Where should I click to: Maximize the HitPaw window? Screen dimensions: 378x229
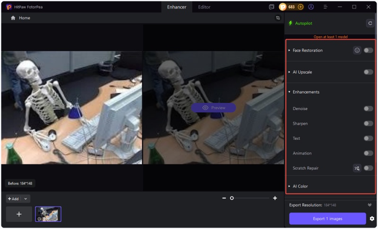pyautogui.click(x=354, y=7)
